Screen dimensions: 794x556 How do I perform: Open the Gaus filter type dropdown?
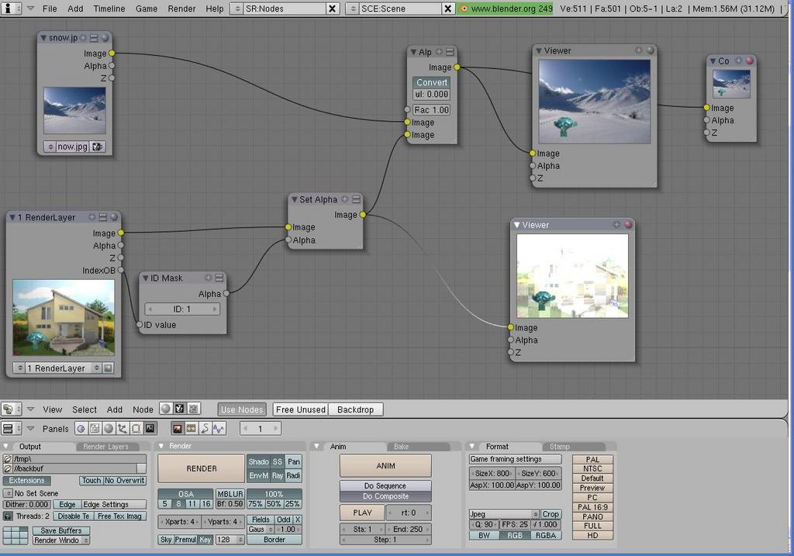[261, 529]
